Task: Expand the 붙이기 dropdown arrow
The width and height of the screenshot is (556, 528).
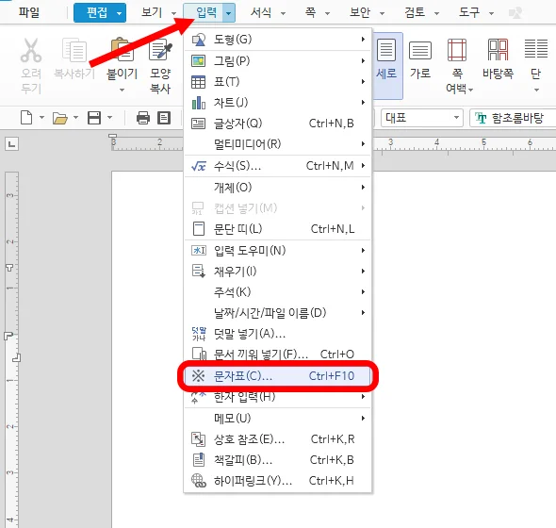Action: [x=122, y=90]
